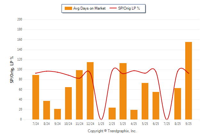The image size is (207, 139).
Task: Click the red line's low point at 1/25
Action: coord(101,119)
